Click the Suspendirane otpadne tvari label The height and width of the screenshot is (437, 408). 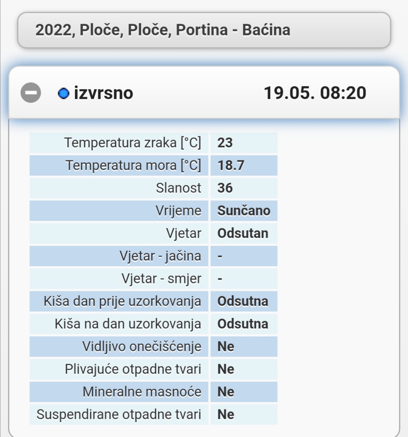119,415
